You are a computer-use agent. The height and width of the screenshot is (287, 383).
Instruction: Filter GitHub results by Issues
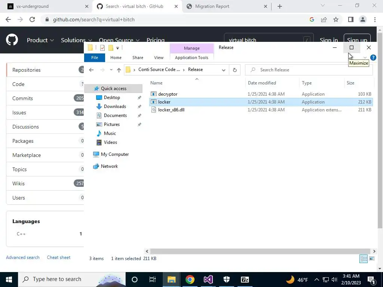tap(45, 112)
